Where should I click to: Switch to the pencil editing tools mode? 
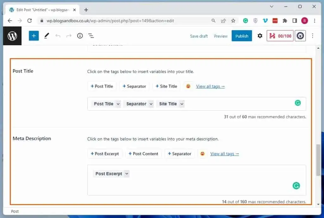pos(47,35)
